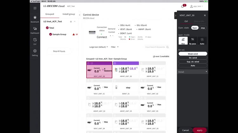
Task: Select the By pass operation mode
Action: (193, 41)
